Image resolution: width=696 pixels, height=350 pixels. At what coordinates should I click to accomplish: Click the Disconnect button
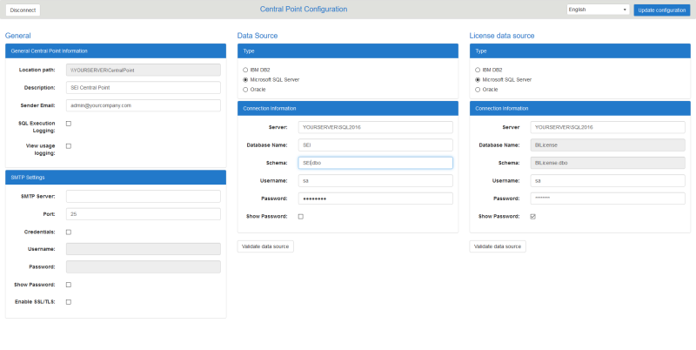click(23, 10)
